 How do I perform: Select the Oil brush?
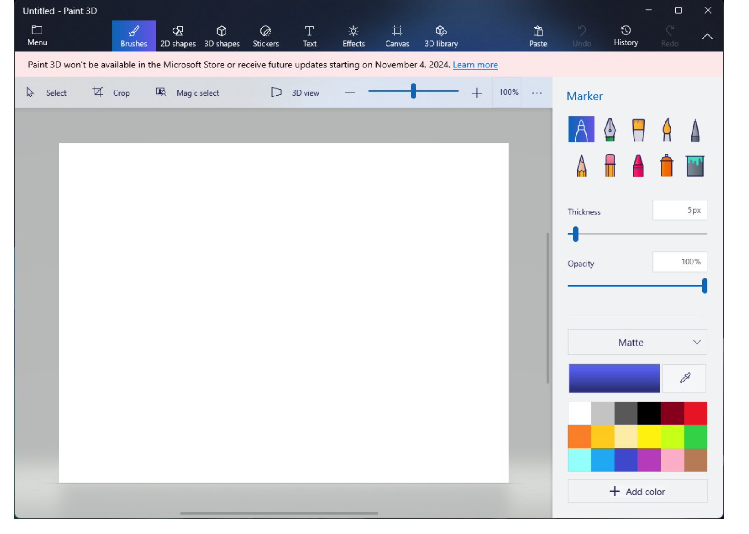coord(638,129)
